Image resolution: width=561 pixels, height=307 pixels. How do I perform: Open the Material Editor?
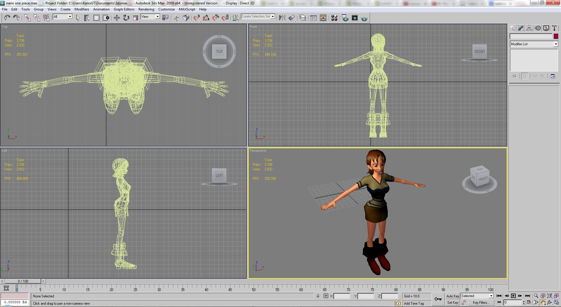[334, 18]
